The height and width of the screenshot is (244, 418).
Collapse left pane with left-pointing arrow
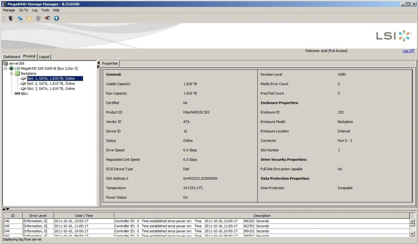pyautogui.click(x=98, y=63)
